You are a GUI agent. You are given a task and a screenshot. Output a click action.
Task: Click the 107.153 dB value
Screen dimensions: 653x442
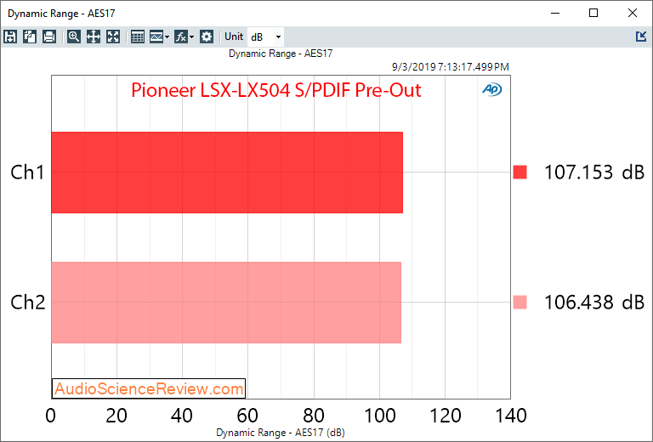[x=594, y=172]
